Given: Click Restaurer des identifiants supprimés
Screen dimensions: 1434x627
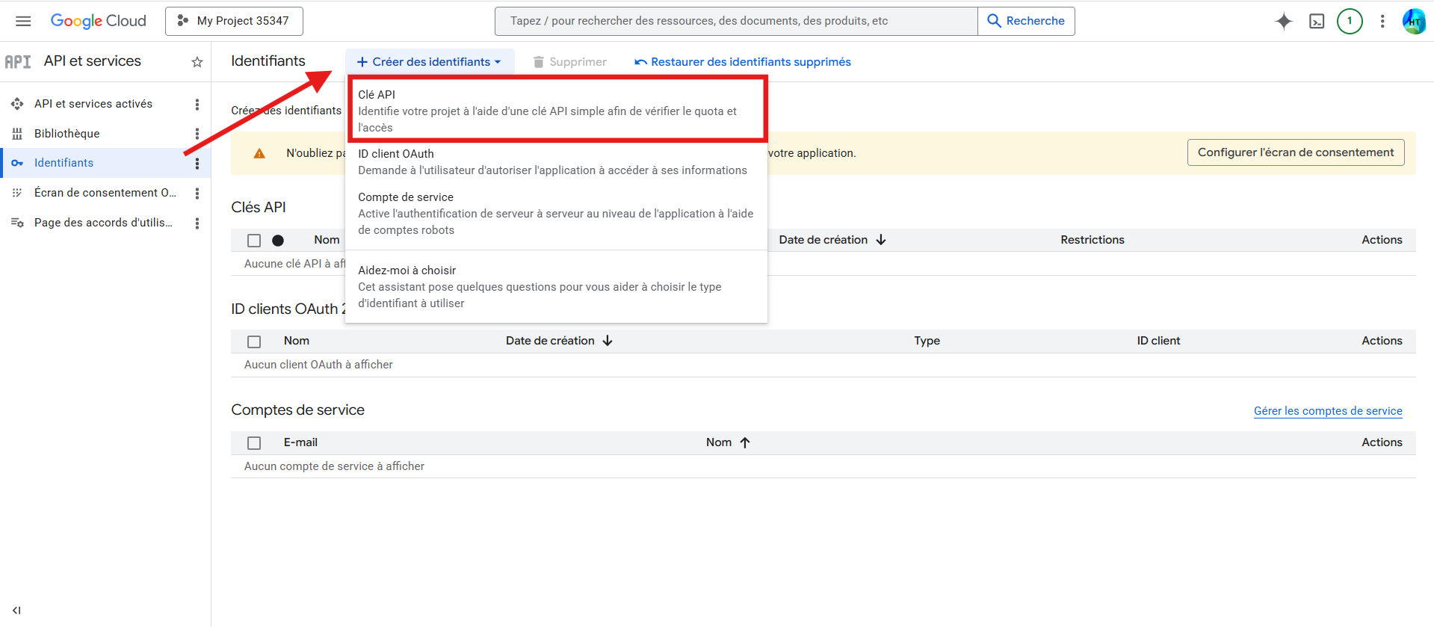Looking at the screenshot, I should (743, 62).
